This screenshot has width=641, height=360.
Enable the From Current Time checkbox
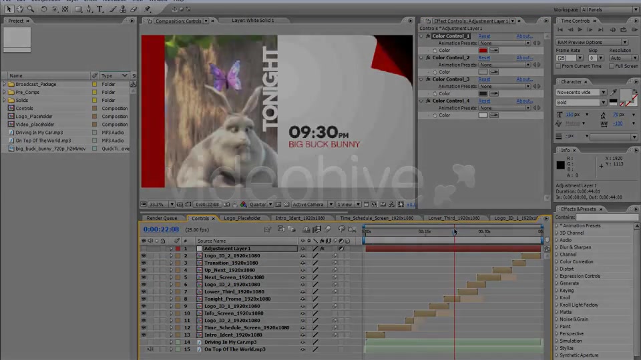(x=558, y=66)
